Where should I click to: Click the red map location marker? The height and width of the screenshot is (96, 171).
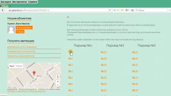(34, 73)
